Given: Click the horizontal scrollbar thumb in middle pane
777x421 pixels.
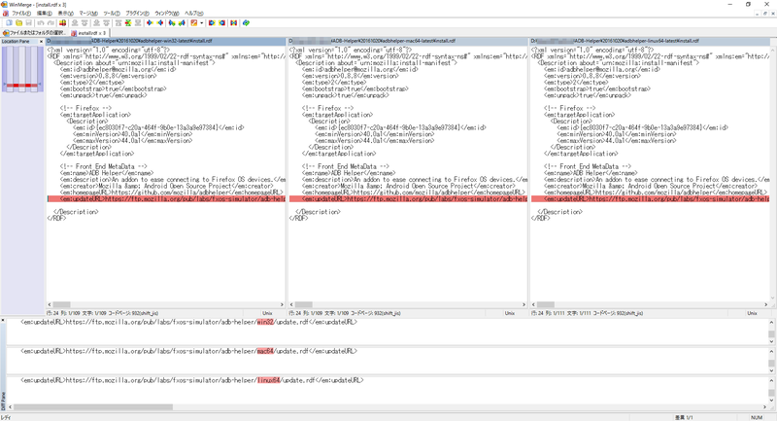Looking at the screenshot, I should (304, 304).
